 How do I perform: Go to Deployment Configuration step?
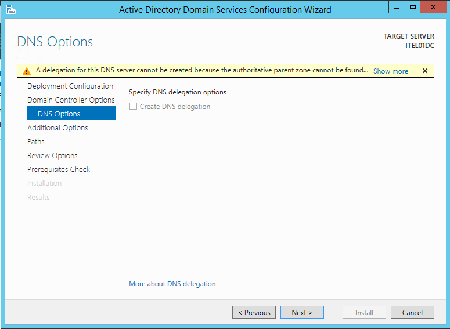pyautogui.click(x=70, y=86)
